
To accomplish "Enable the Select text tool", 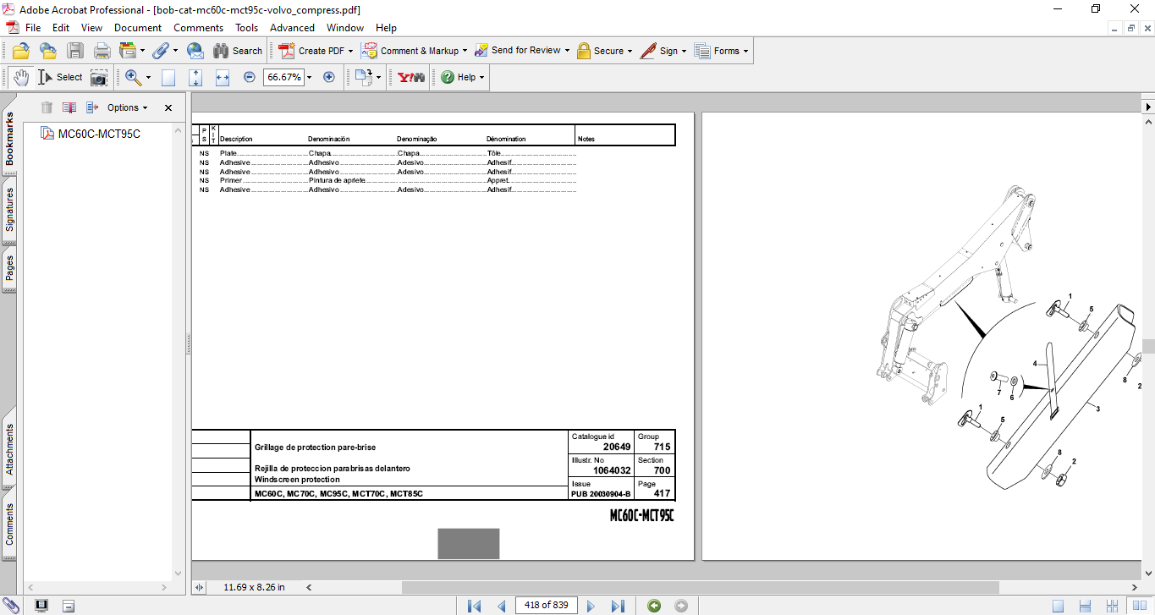I will 60,77.
